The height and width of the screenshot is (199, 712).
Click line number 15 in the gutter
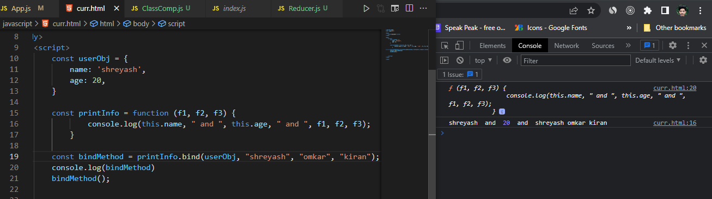14,113
